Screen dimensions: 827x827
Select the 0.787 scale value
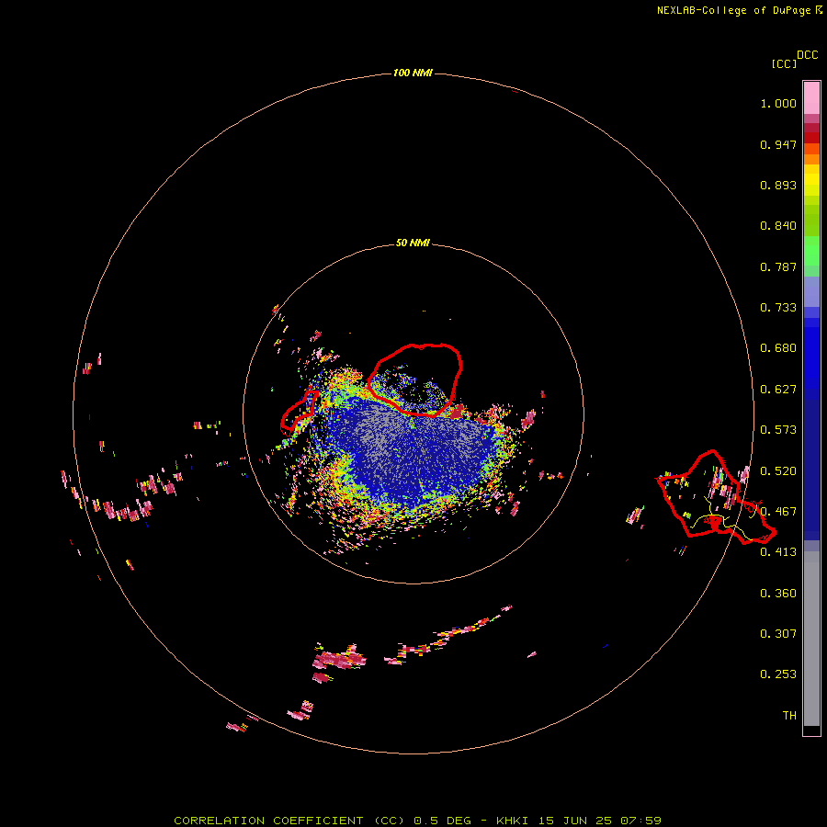[778, 266]
